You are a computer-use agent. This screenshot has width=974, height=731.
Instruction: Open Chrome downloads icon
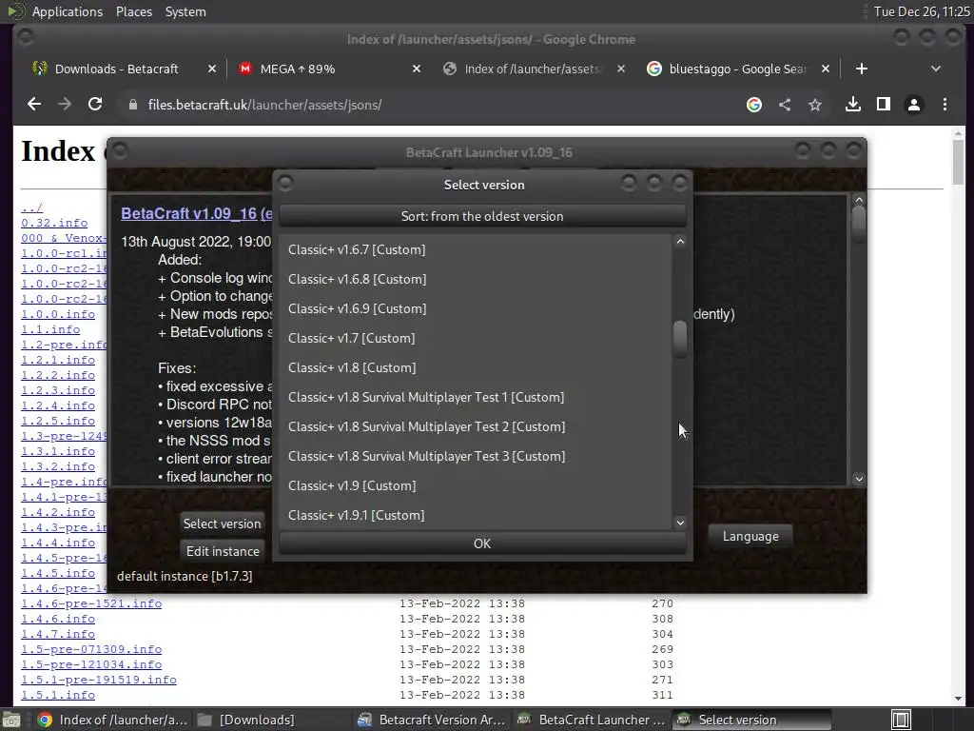pyautogui.click(x=853, y=105)
